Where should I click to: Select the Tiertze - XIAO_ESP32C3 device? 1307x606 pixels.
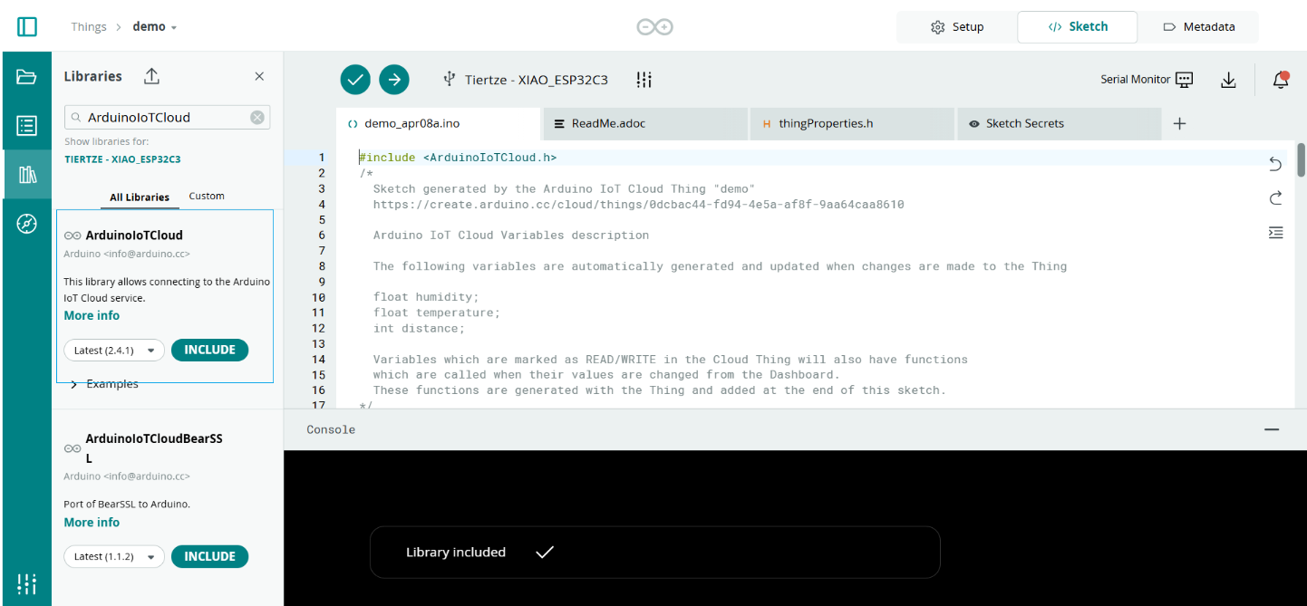[x=526, y=80]
